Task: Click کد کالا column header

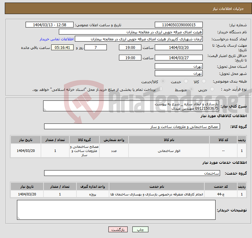Action: pos(223,140)
